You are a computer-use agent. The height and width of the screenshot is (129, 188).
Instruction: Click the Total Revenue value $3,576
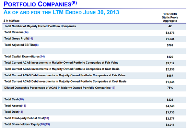point(170,33)
